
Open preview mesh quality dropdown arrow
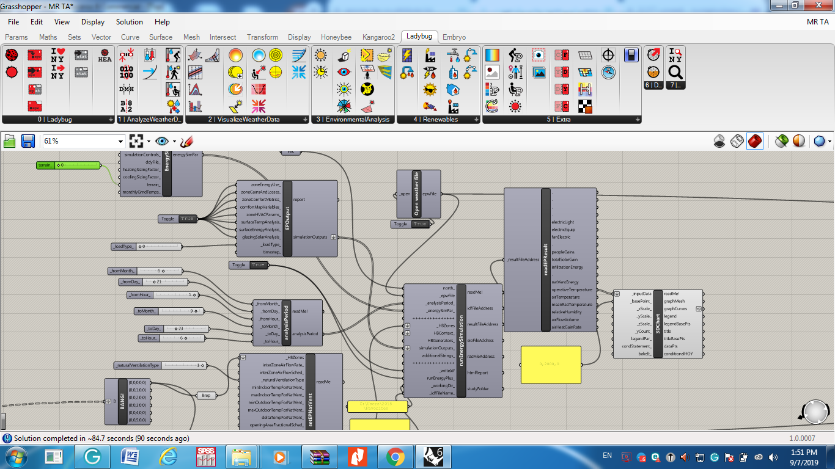(829, 142)
